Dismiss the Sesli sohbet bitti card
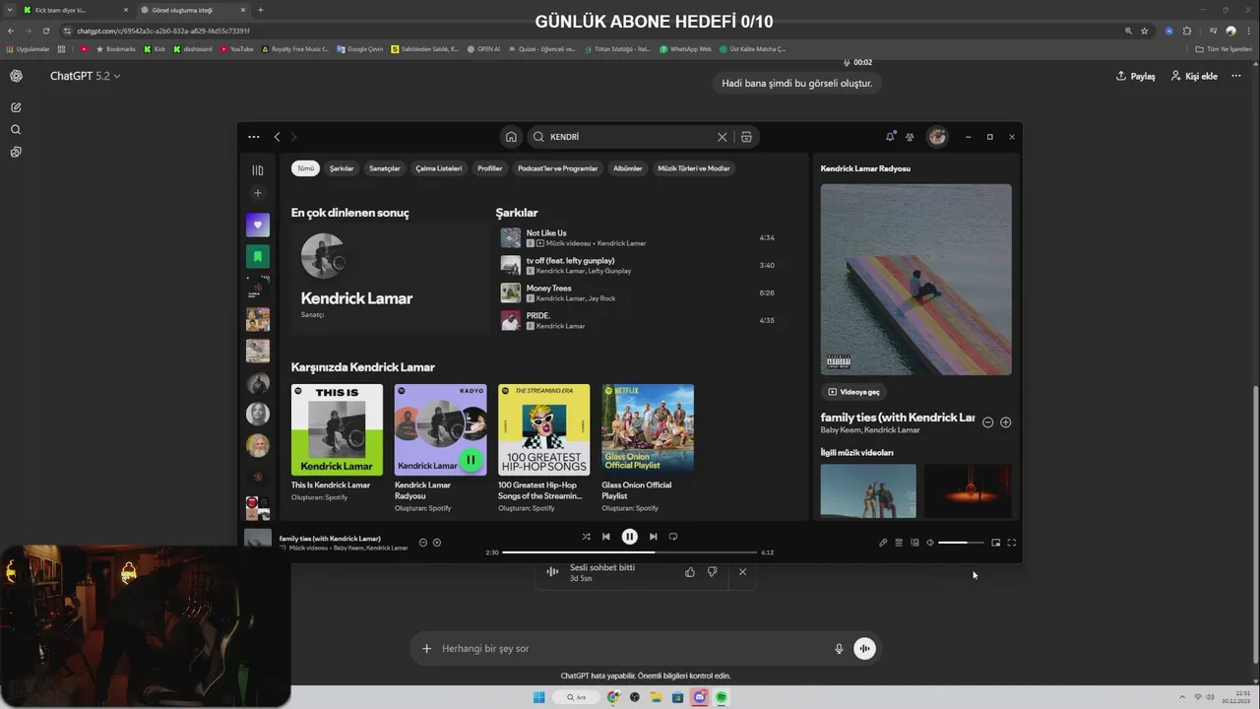This screenshot has width=1260, height=709. click(x=742, y=572)
